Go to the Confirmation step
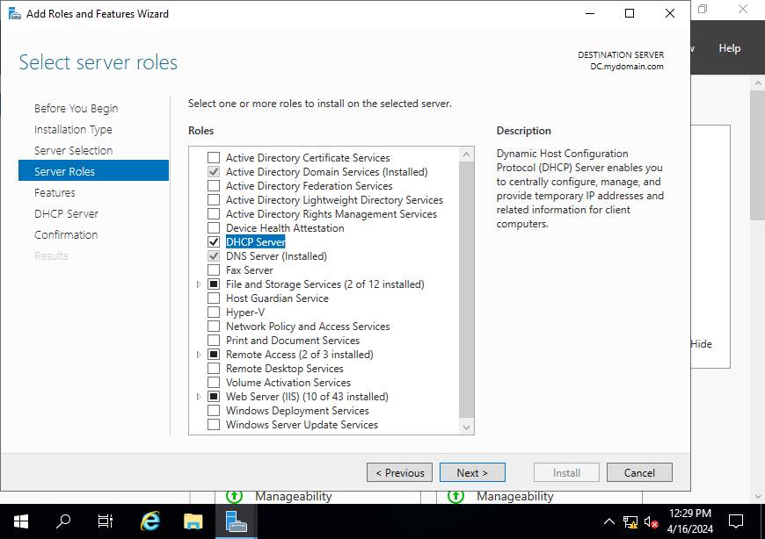Viewport: 765px width, 539px height. point(66,234)
